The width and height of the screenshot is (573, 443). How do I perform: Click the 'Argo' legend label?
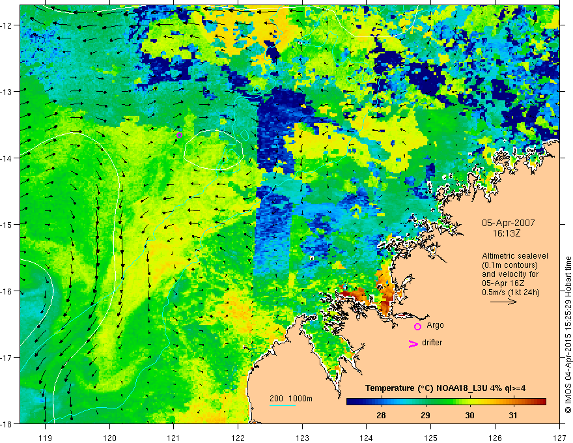[x=435, y=325]
